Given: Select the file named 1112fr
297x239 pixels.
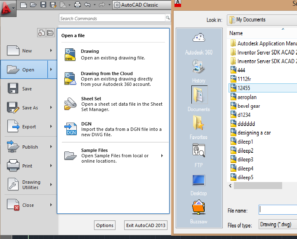Looking at the screenshot, I should (x=240, y=79).
